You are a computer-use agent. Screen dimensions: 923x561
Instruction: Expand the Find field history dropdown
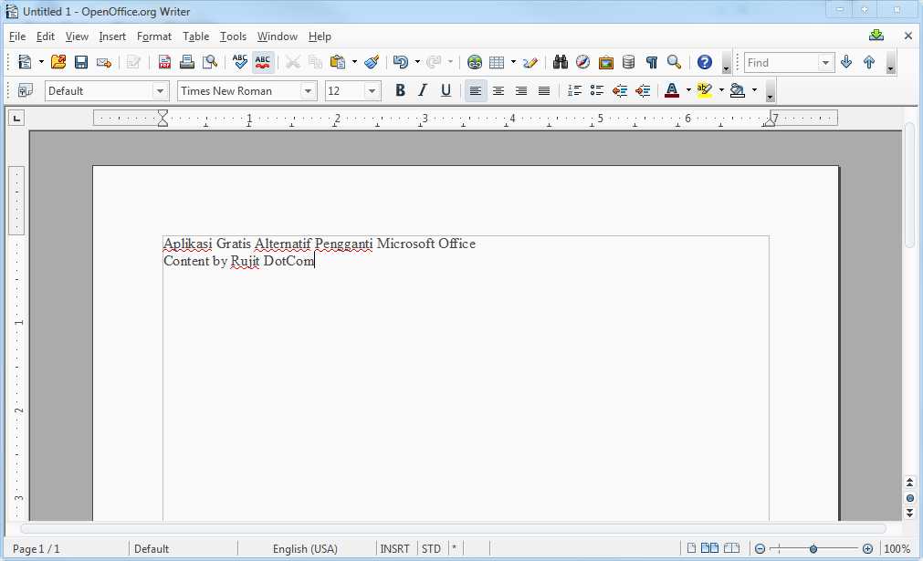tap(825, 62)
